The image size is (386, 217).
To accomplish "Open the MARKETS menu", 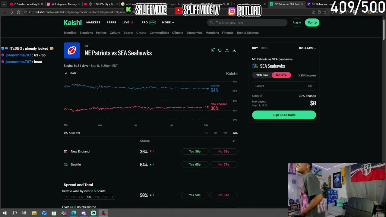I will pyautogui.click(x=93, y=22).
